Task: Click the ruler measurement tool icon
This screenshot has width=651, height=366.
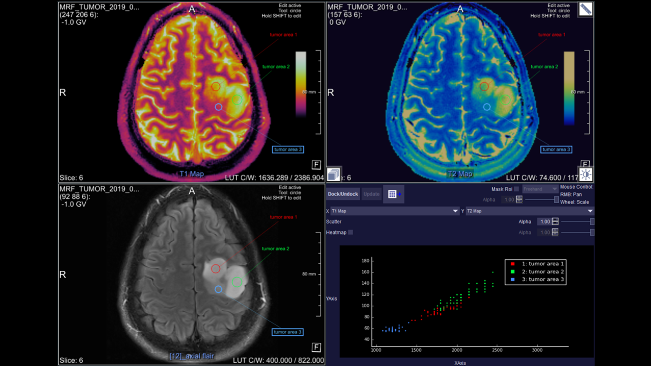Action: [586, 9]
